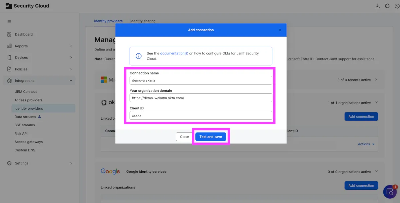
Task: Switch to the Identity providers tab
Action: (x=108, y=21)
